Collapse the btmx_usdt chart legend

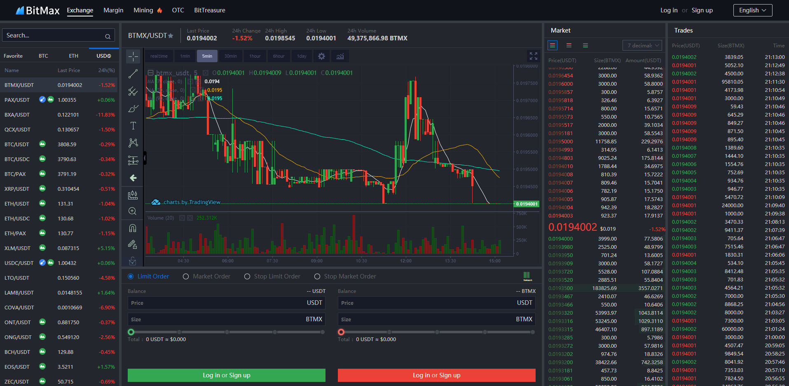coord(151,73)
